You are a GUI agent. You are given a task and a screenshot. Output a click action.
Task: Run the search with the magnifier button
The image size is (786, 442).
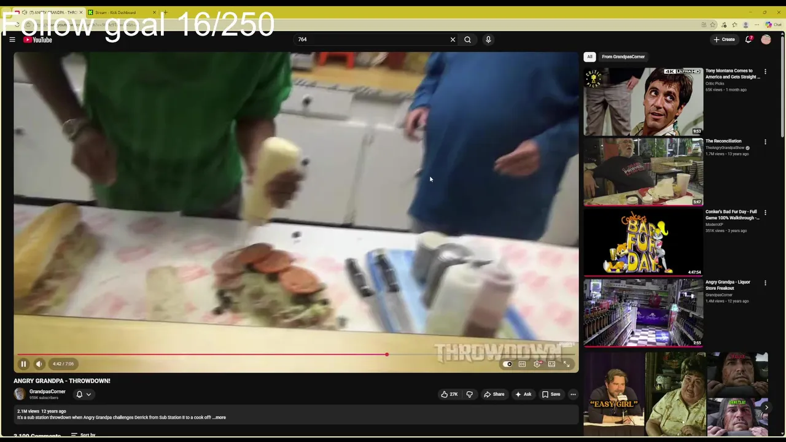point(467,39)
